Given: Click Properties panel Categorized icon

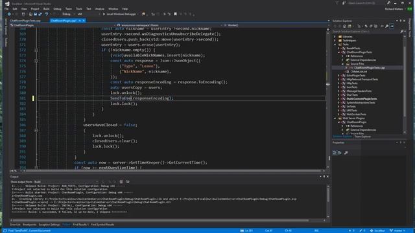Looking at the screenshot, I should [x=335, y=153].
